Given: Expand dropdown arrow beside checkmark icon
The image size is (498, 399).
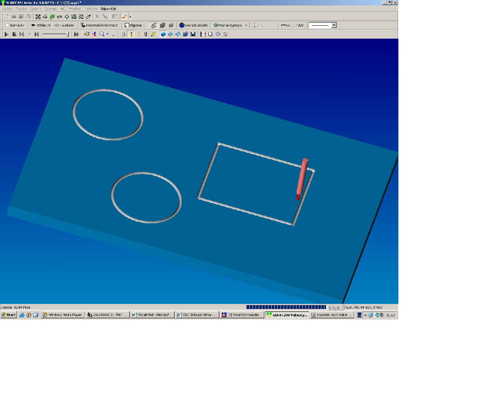Looking at the screenshot, I should click(x=130, y=17).
